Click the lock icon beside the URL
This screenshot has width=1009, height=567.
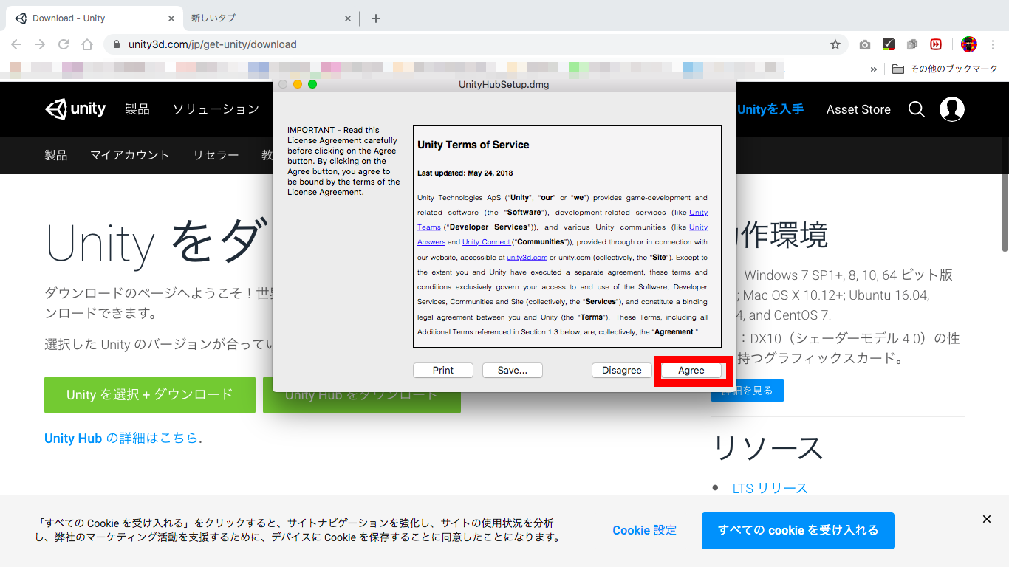click(117, 44)
